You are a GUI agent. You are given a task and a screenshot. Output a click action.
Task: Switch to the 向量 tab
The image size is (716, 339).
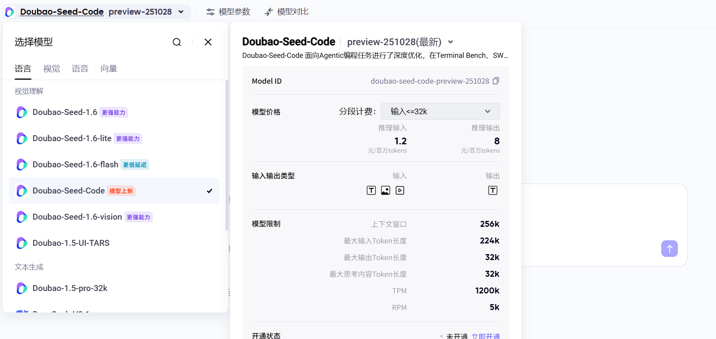[x=109, y=69]
